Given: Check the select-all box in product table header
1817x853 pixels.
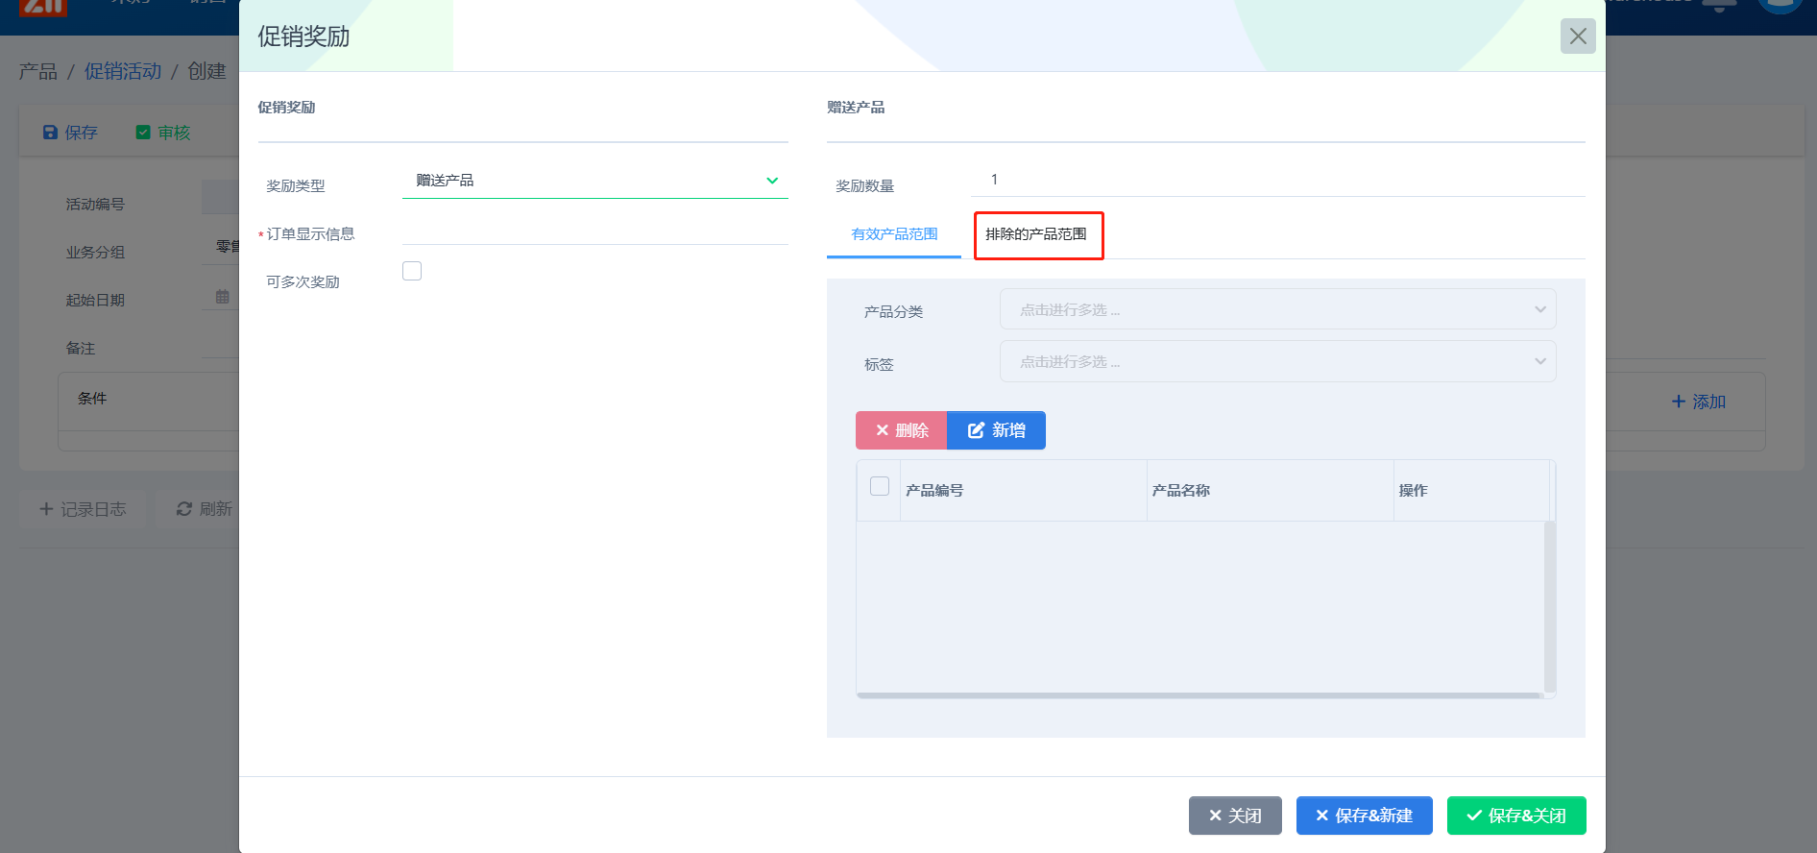Looking at the screenshot, I should pyautogui.click(x=880, y=486).
